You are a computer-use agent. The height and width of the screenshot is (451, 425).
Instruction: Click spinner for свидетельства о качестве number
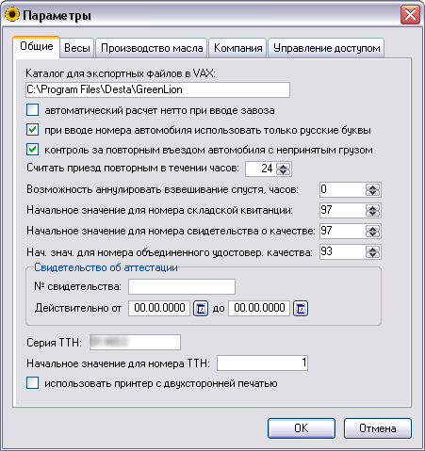click(373, 231)
